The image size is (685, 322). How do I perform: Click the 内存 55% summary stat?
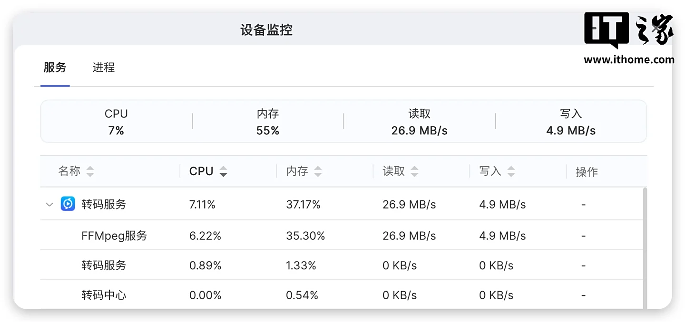[268, 122]
